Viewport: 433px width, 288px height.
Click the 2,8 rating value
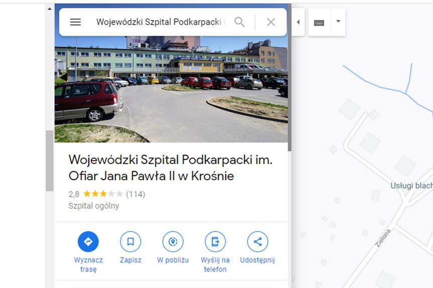74,194
